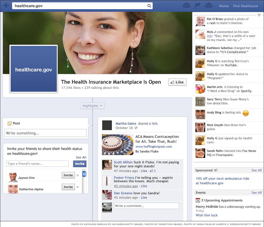
Task: Open See All for Events
Action: point(257,193)
